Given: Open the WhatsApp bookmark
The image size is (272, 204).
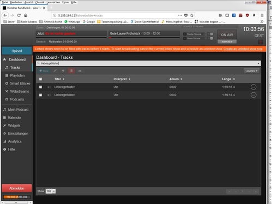Looking at the screenshot, I should click(x=72, y=22).
